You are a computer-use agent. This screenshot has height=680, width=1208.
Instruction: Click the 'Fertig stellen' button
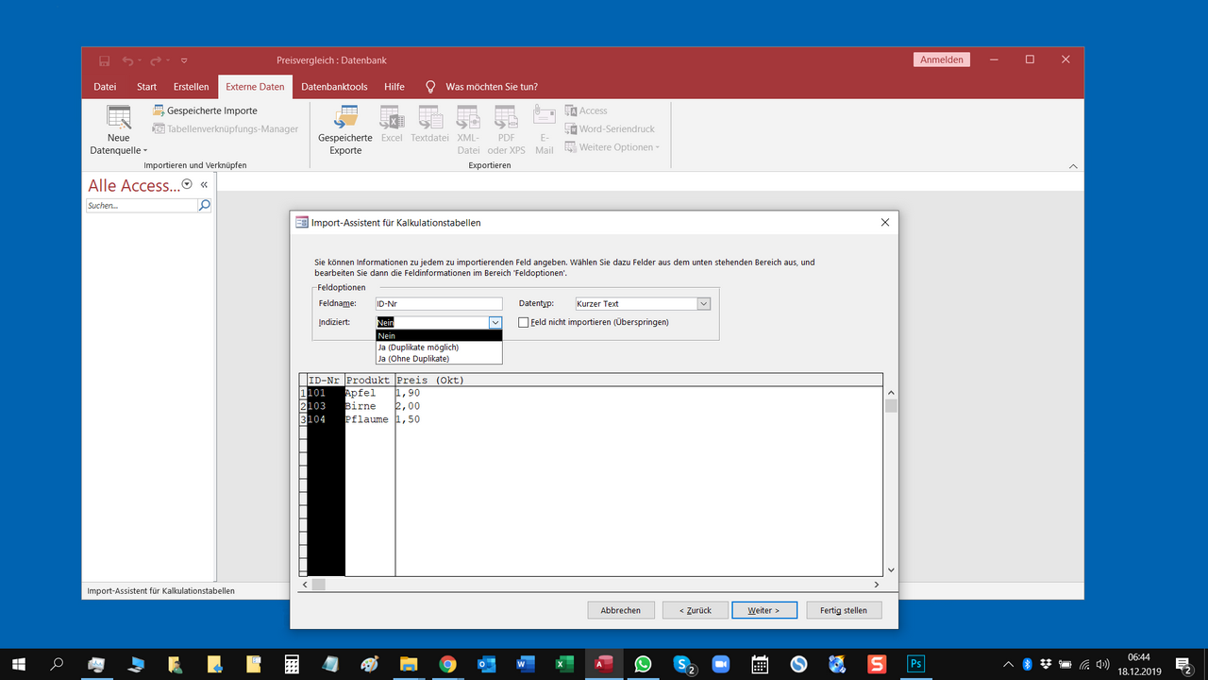point(844,610)
